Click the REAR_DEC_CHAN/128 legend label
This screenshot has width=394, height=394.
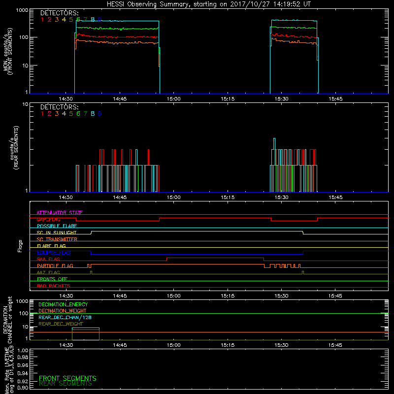click(65, 317)
